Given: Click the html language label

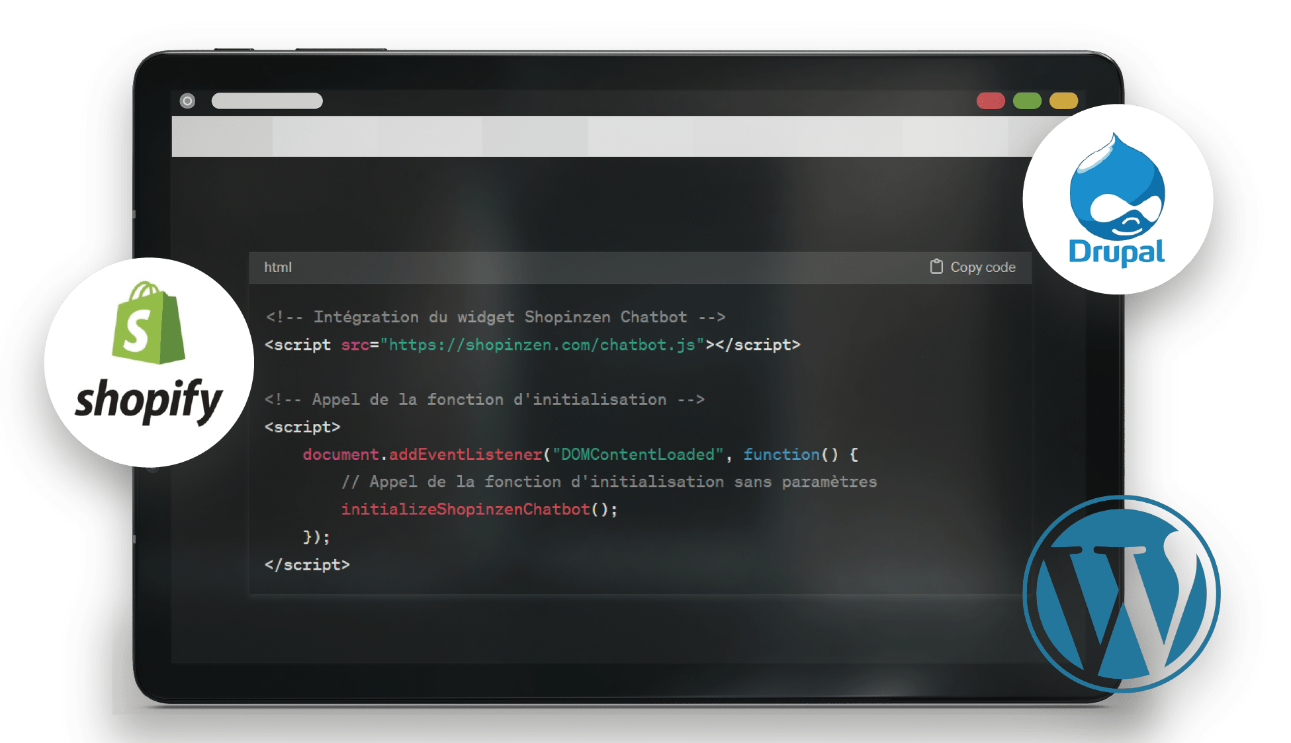Looking at the screenshot, I should [x=278, y=267].
